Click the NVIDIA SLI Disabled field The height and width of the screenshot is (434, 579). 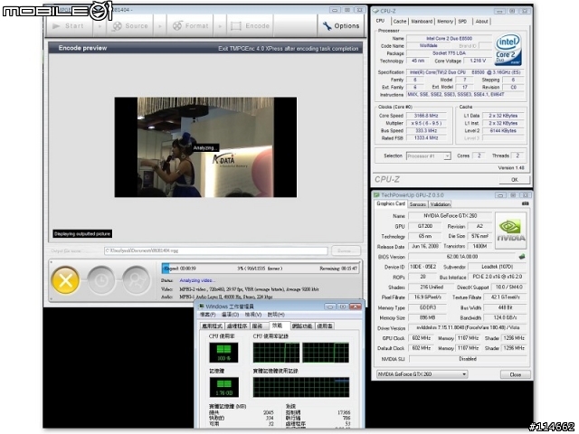[469, 359]
